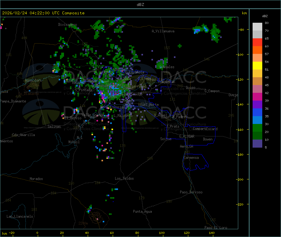This screenshot has width=281, height=237.
Task: Click the CompantEscard map label
Action: click(x=205, y=129)
